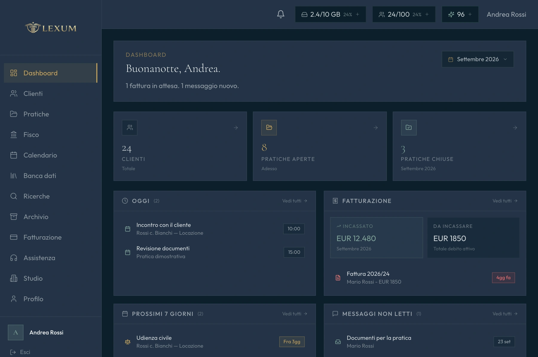Add more storage with plus next to 24%
Image resolution: width=538 pixels, height=357 pixels.
tap(357, 14)
